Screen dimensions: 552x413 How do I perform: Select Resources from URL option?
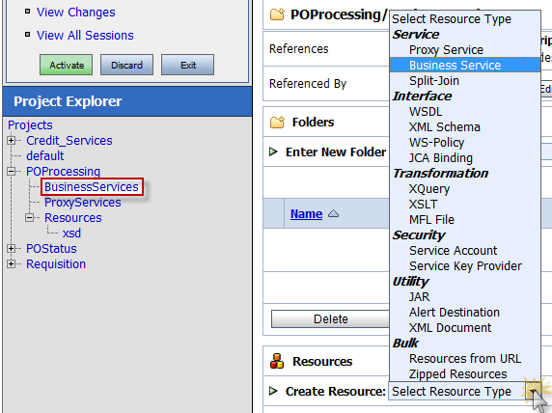(465, 358)
